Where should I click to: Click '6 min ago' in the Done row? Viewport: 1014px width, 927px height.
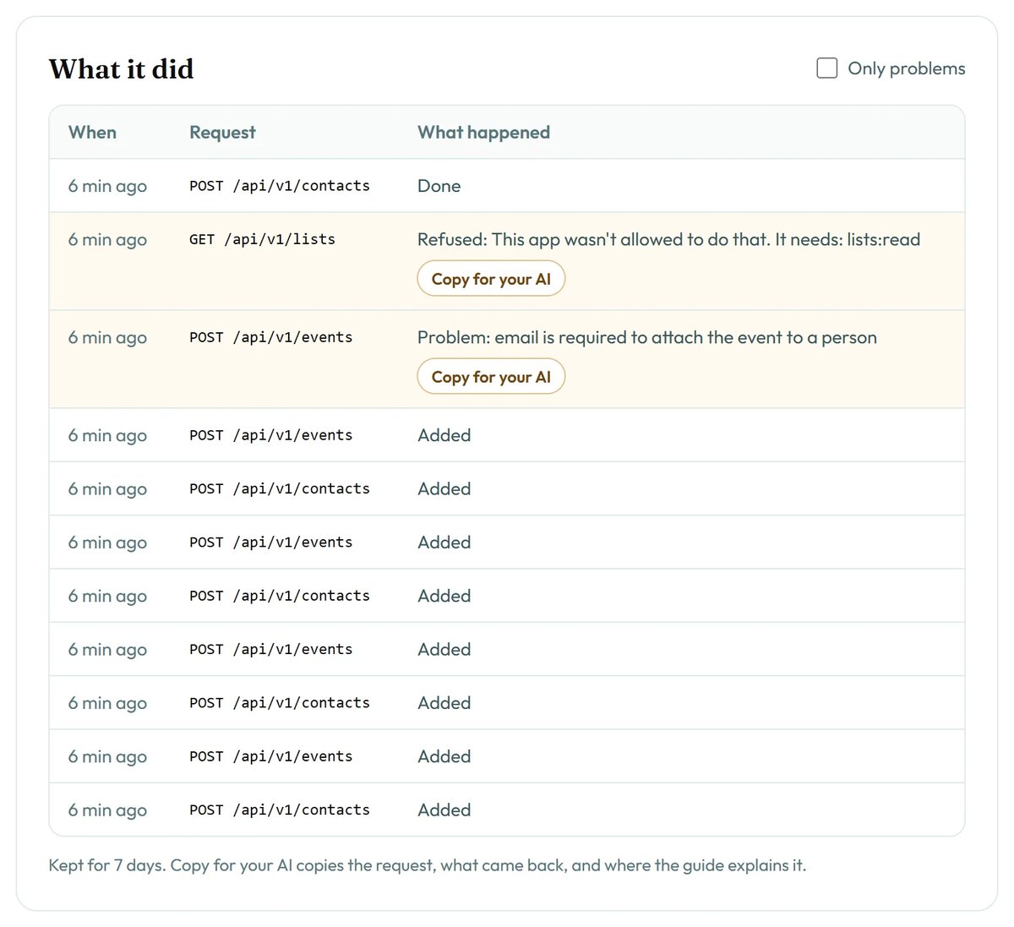coord(107,187)
